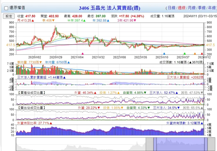Screen dimensions: 217x151
Task: Click the 最低 397.00 value
Action: click(x=96, y=16)
